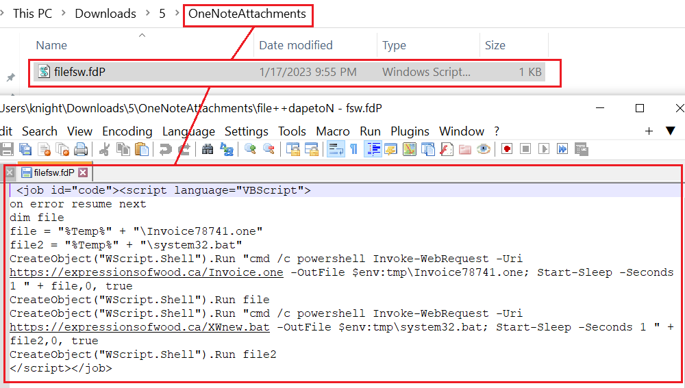The width and height of the screenshot is (685, 388).
Task: Click the Print icon in toolbar
Action: point(81,149)
